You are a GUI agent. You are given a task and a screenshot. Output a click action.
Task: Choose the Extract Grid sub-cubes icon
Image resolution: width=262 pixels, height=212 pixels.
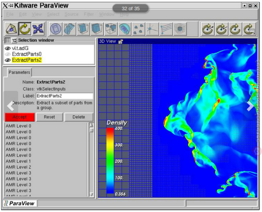pos(110,29)
